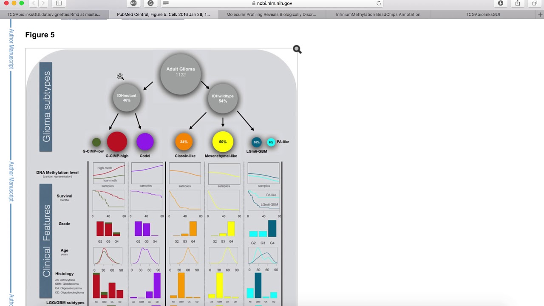Enlarge Figure 5 with the magnifier icon
Viewport: 544px width, 306px height.
[x=297, y=50]
